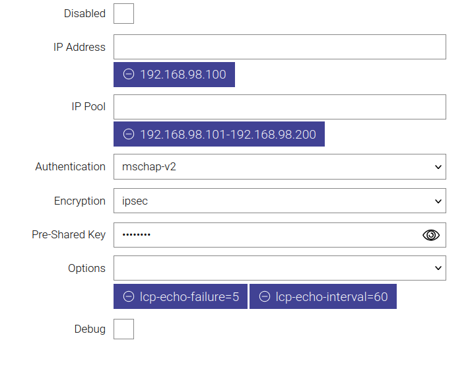Click the 192.168.98.100 tag text
Viewport: 470px width, 369px height.
183,75
